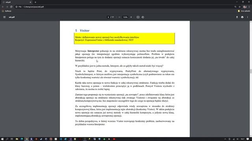252x141 pixels.
Task: Open the network tray icon
Action: 233,139
